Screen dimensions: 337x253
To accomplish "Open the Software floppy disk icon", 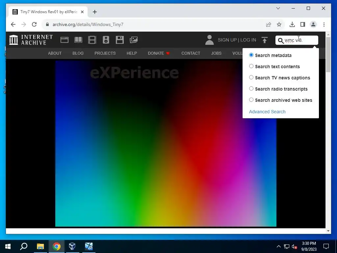I will coord(120,40).
